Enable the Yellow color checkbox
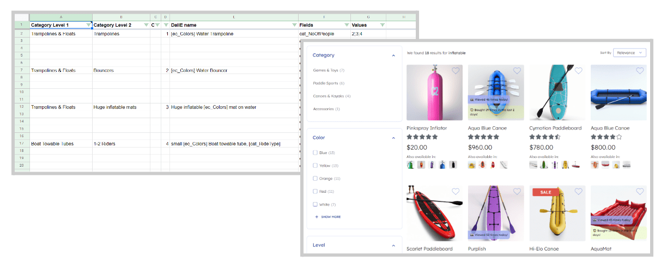Screen dimensions: 667x263 tap(315, 166)
